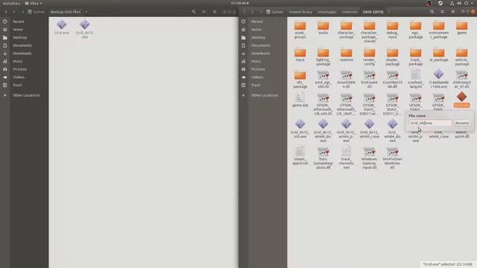Open the hamburger menu in GRID (2019) window
Image resolution: width=477 pixels, height=268 pixels.
tap(453, 12)
